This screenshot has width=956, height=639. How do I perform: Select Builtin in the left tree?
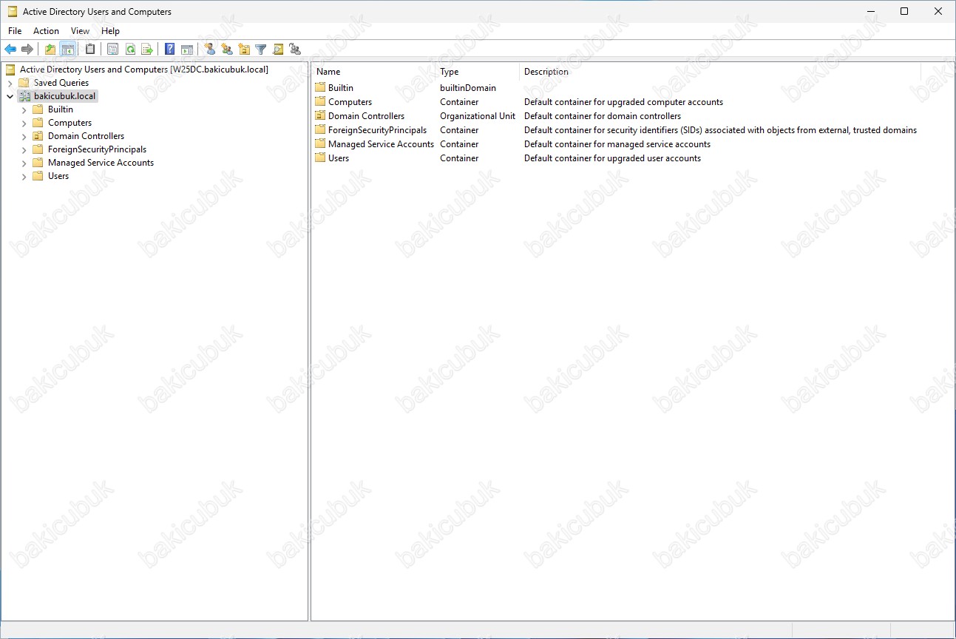[61, 109]
